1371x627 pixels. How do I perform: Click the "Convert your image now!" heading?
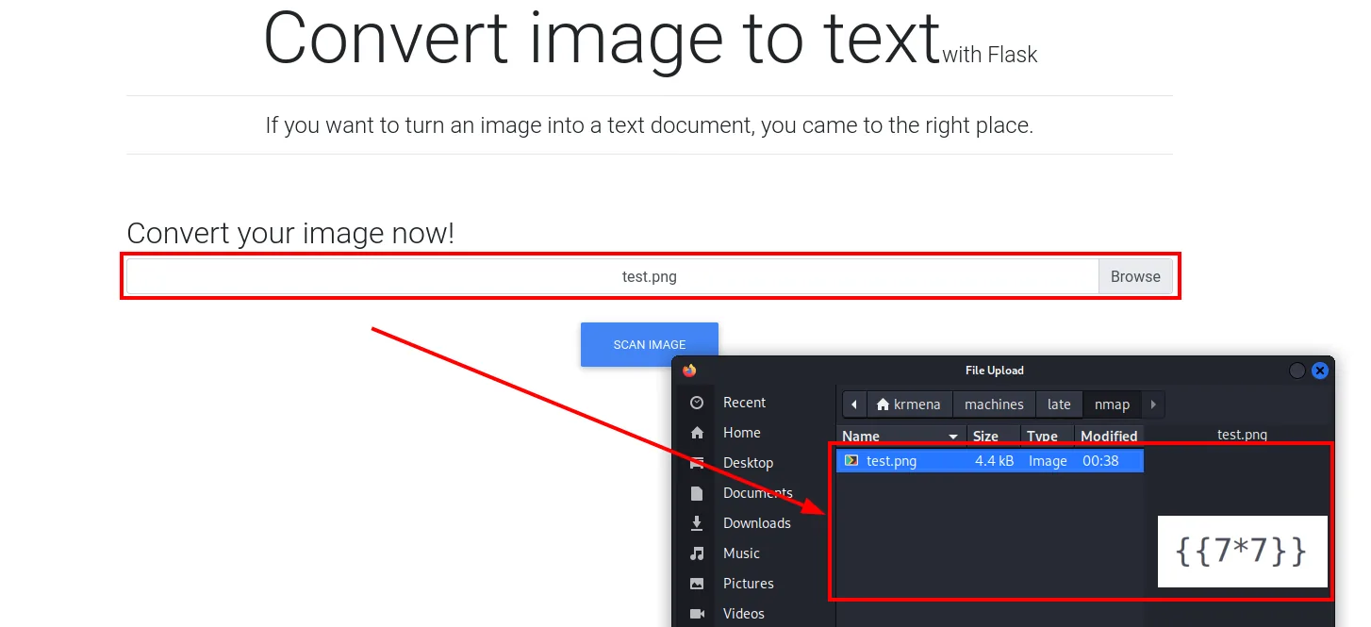coord(290,233)
